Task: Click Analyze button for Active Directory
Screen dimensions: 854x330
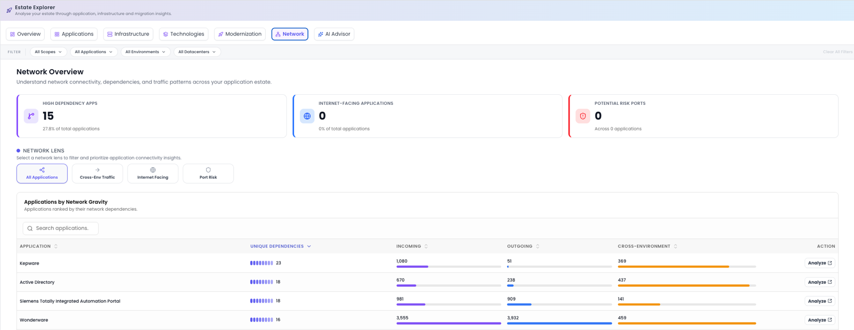Action: (820, 282)
